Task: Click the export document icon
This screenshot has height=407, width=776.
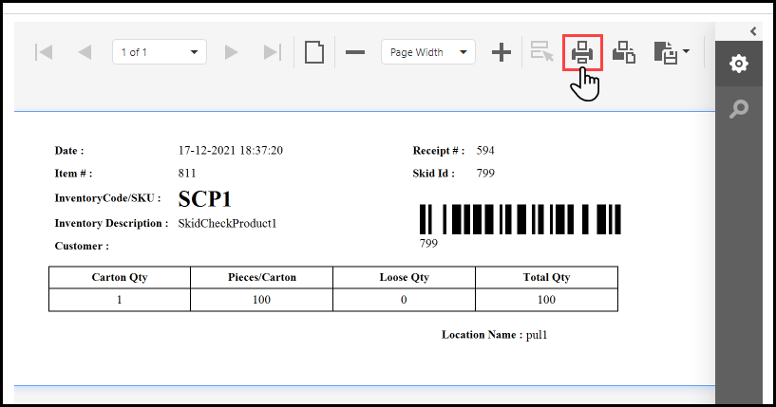Action: 664,52
